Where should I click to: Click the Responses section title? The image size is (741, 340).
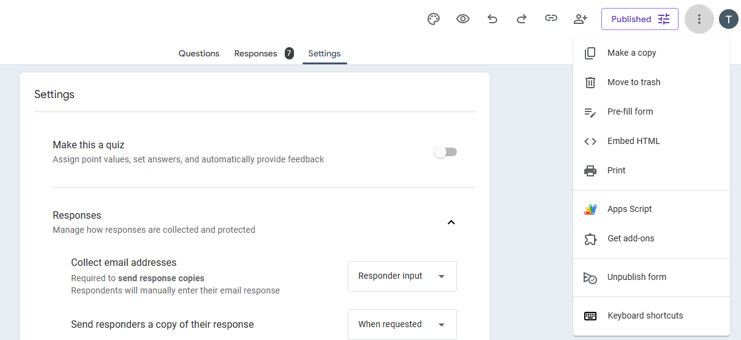click(77, 215)
